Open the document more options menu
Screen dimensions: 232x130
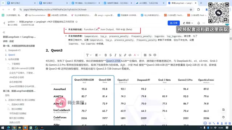tap(204, 23)
